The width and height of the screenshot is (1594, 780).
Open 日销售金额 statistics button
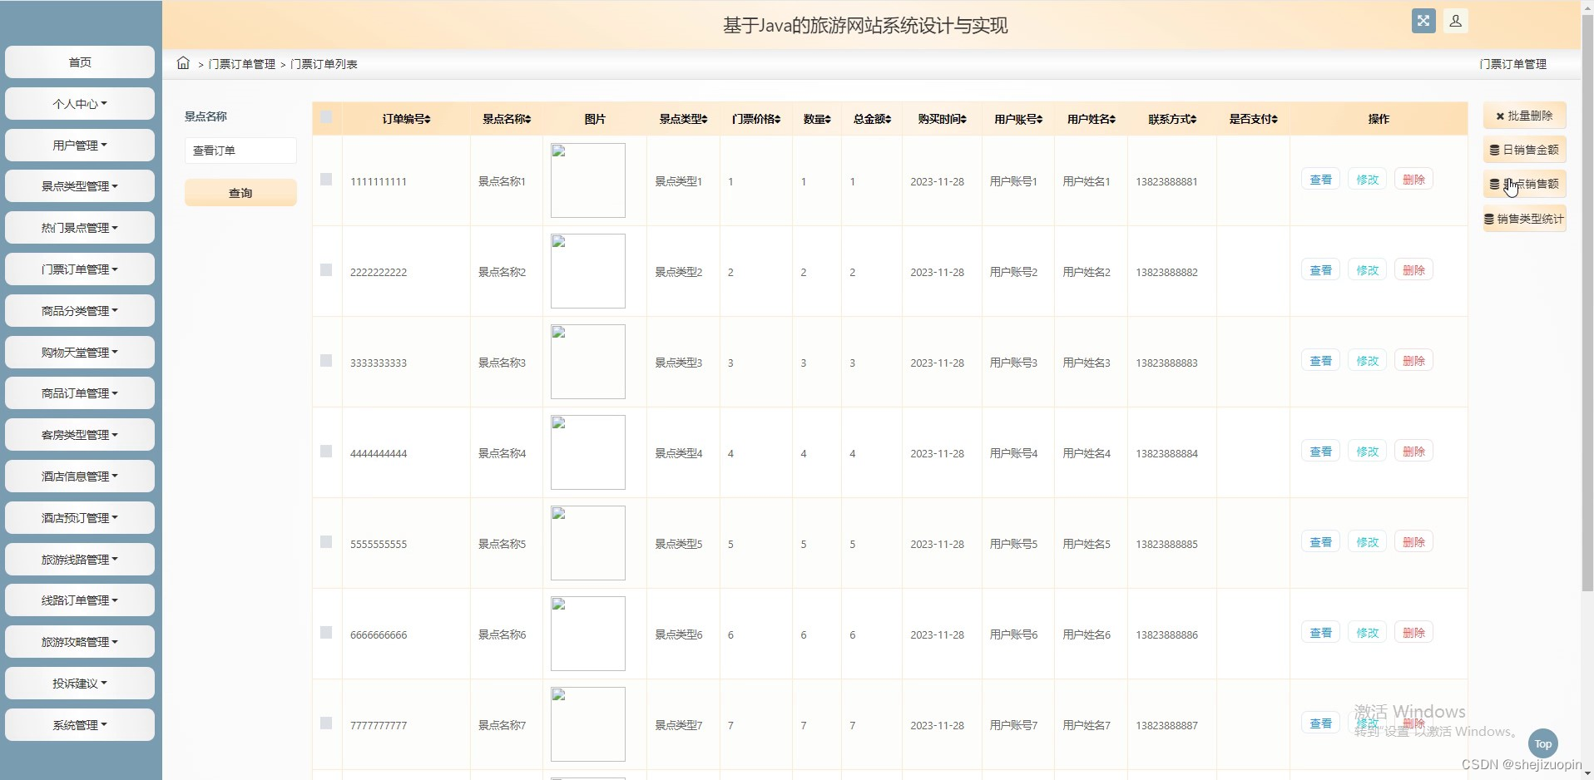(1524, 150)
